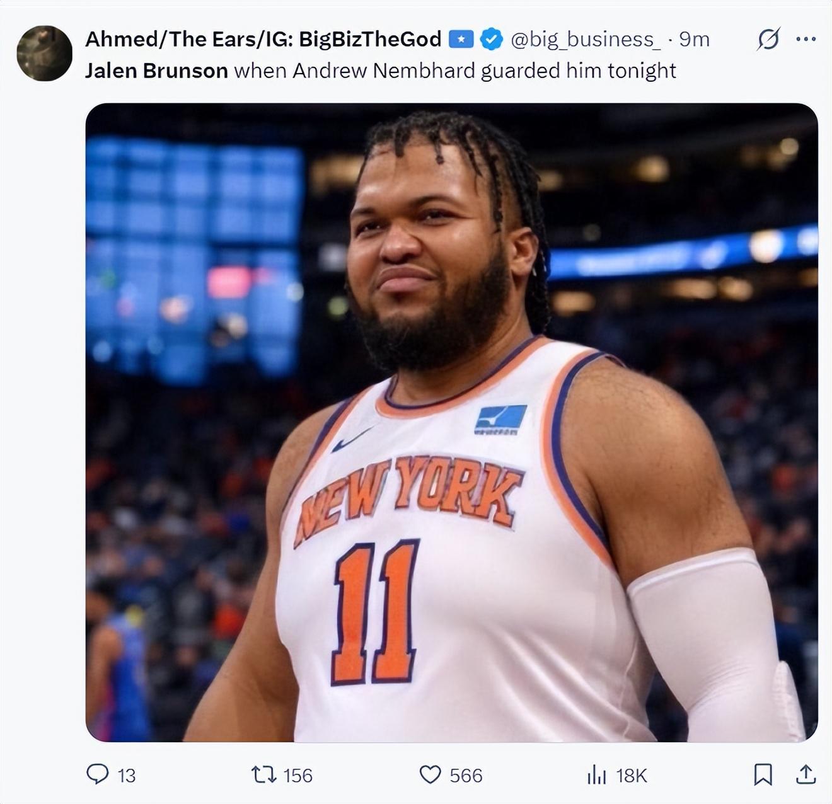Bookmark this tweet
This screenshot has width=832, height=804.
click(x=763, y=774)
